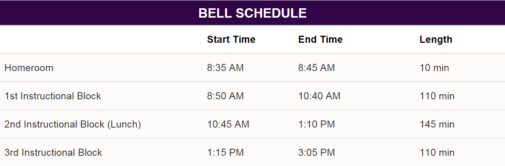
Task: Select the Start Time column header
Action: [231, 39]
